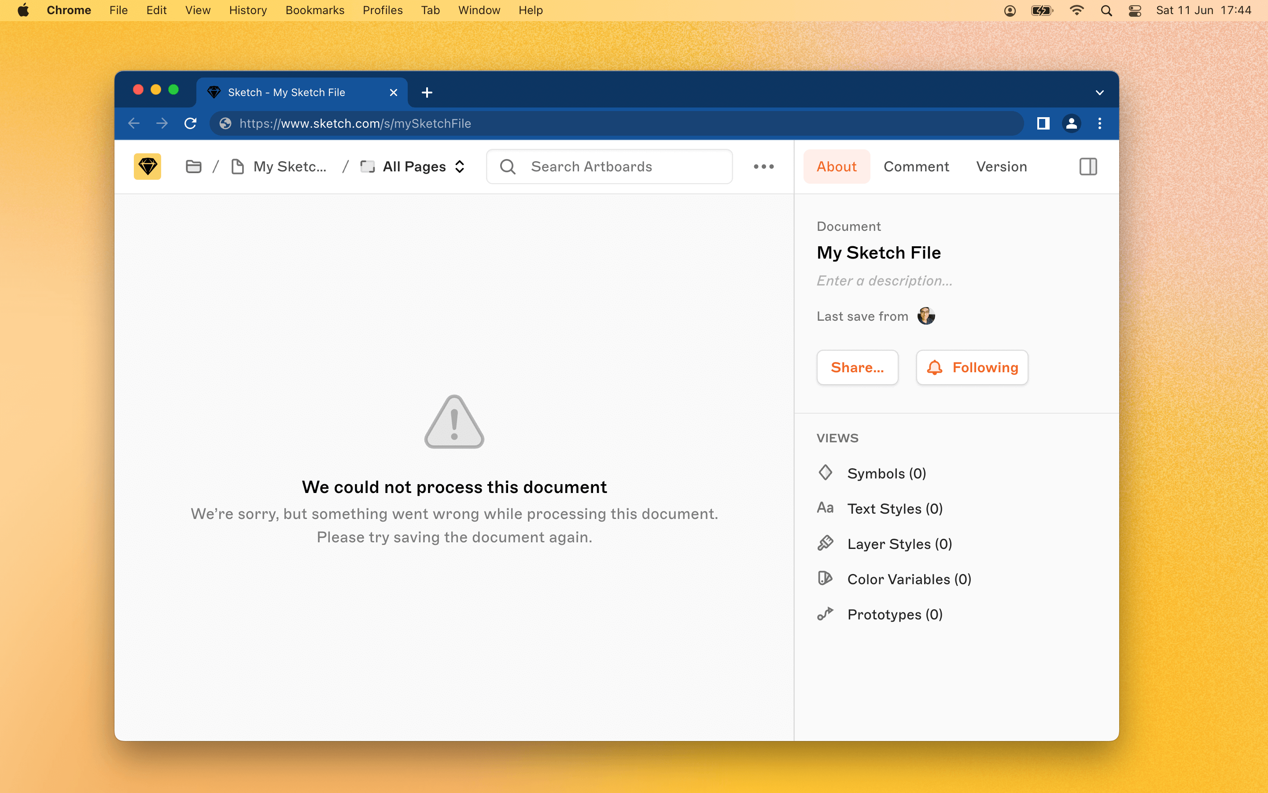This screenshot has height=793, width=1268.
Task: Click the Share... button
Action: tap(857, 368)
